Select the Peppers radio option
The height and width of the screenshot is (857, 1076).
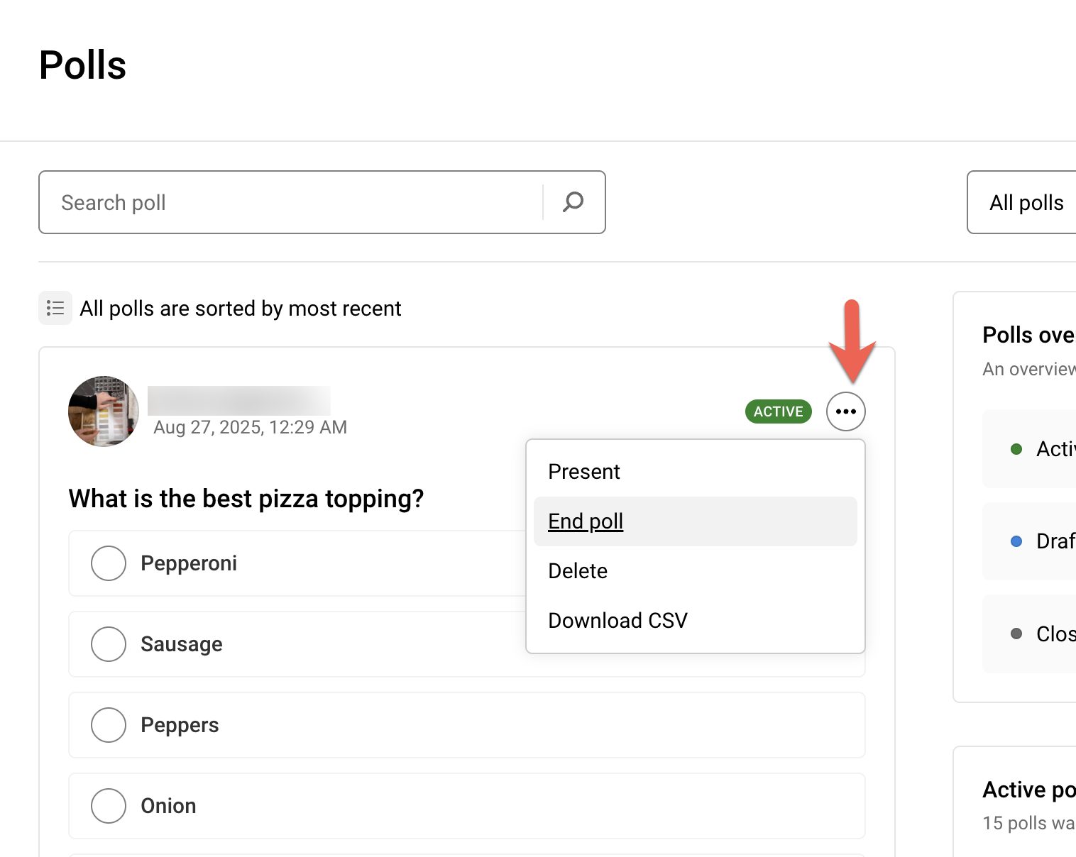tap(109, 725)
